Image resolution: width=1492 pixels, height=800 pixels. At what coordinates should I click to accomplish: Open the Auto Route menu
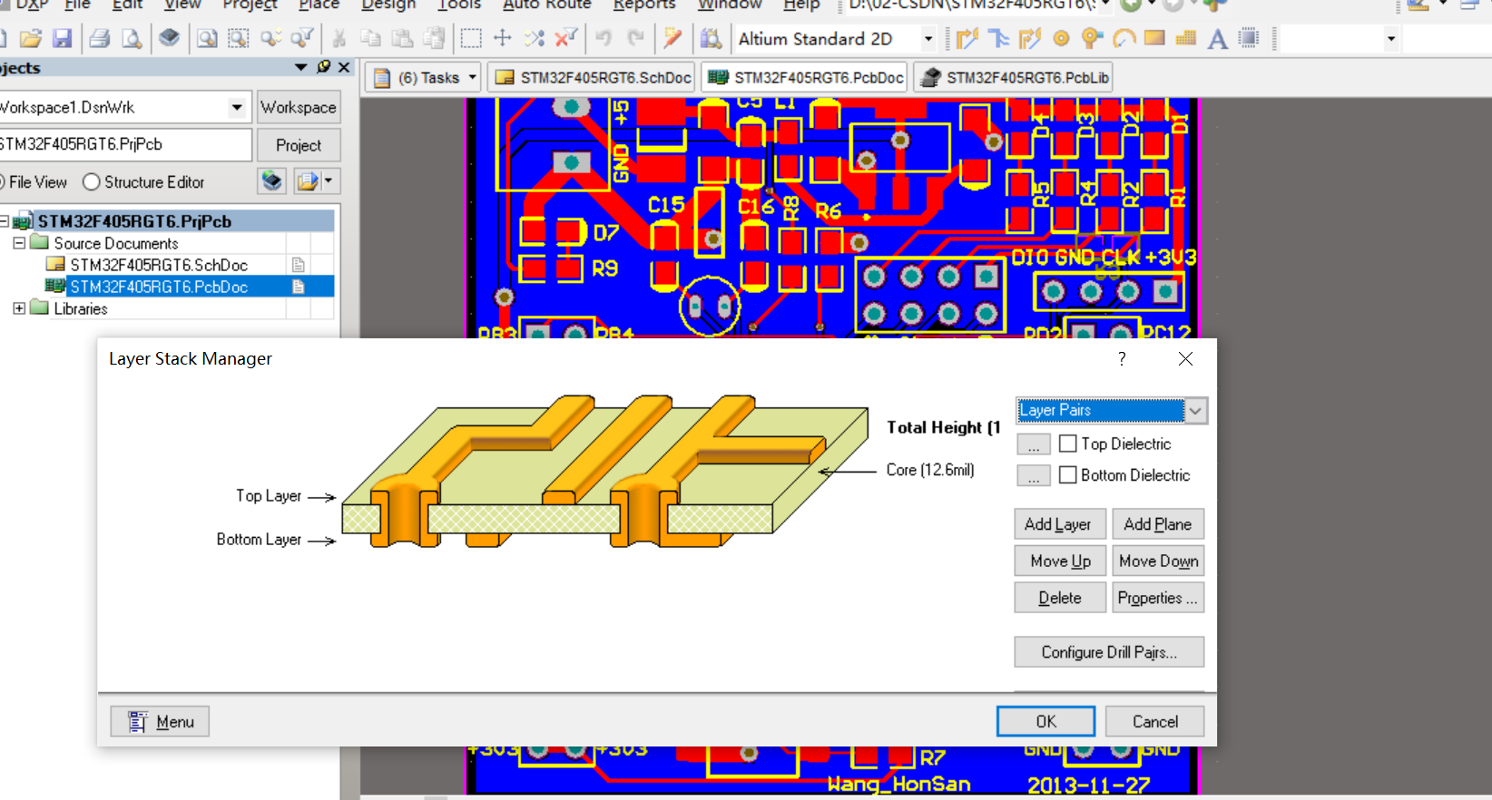(x=547, y=5)
